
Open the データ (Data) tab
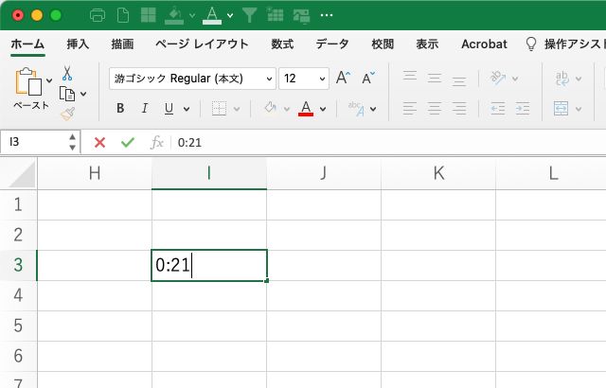[332, 44]
